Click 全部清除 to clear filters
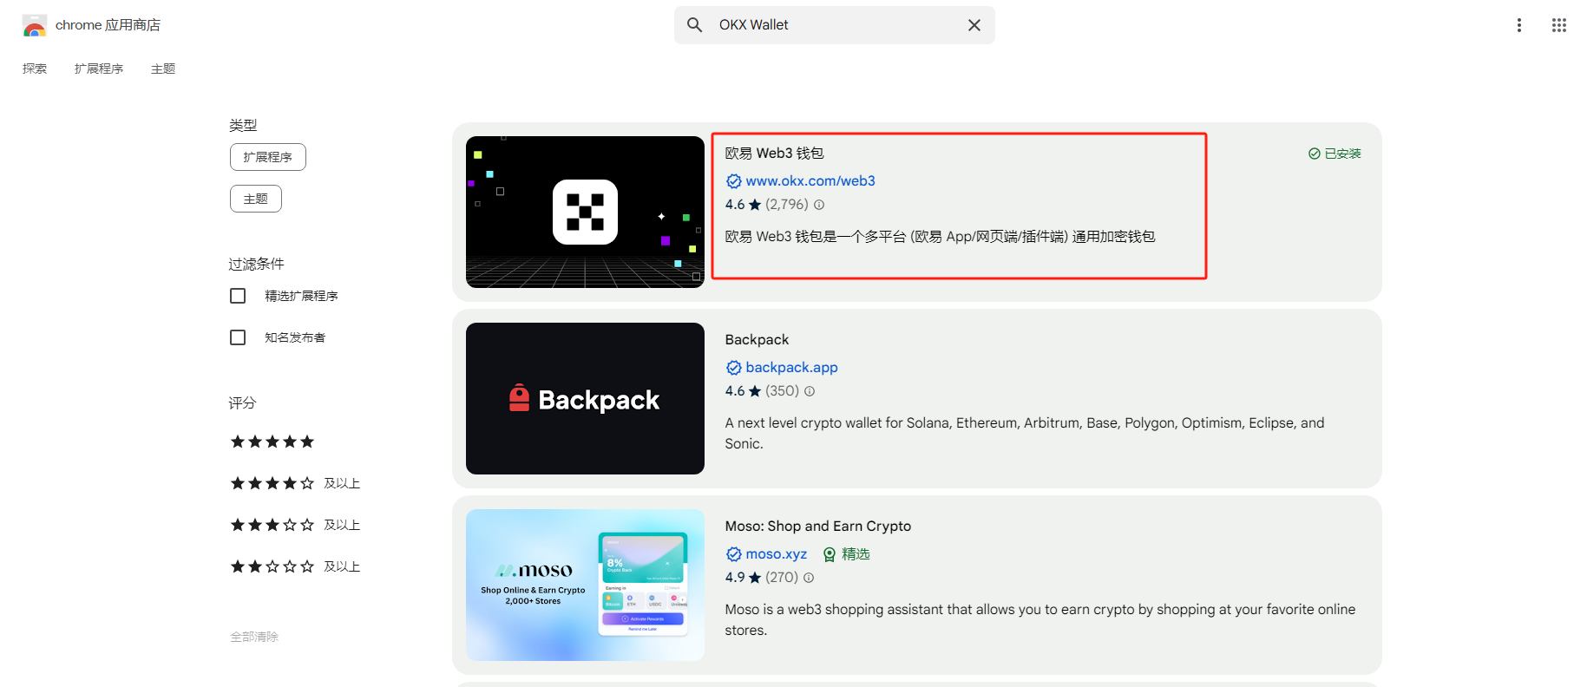 [x=254, y=637]
